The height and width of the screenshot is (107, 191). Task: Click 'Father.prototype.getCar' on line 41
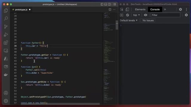coord(35,55)
